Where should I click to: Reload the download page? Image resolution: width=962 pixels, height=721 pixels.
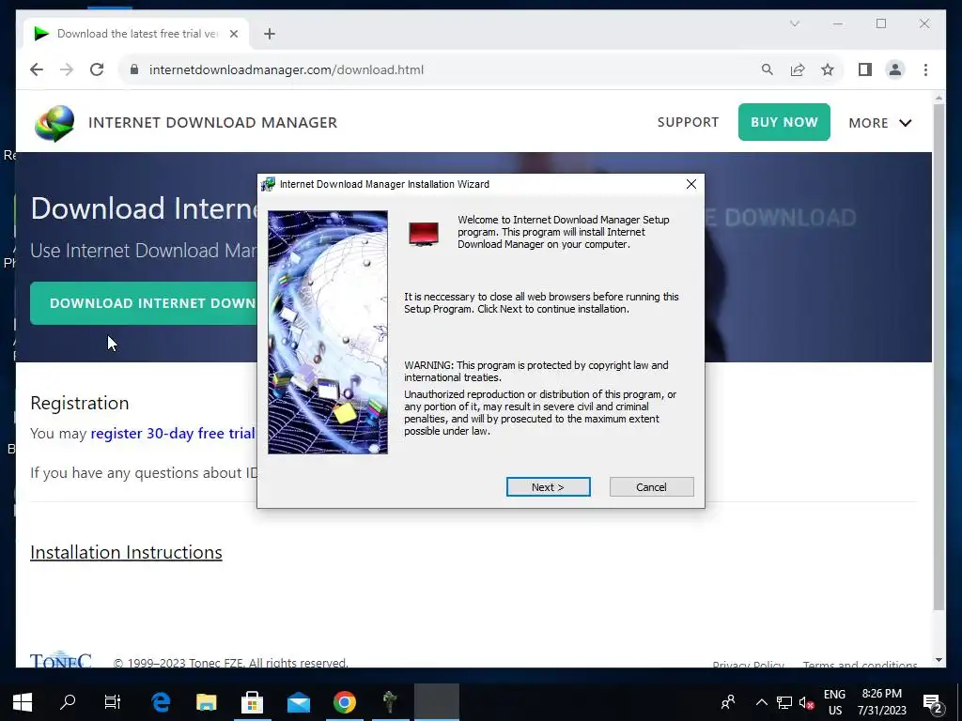pos(97,69)
